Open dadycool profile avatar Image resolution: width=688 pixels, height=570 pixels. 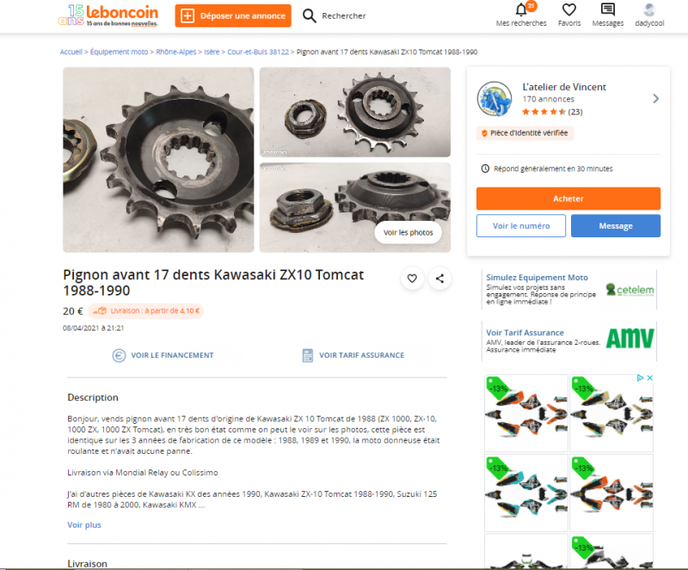tap(649, 9)
